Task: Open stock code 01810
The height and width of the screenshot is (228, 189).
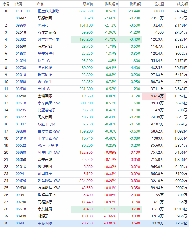Action: coord(21,138)
